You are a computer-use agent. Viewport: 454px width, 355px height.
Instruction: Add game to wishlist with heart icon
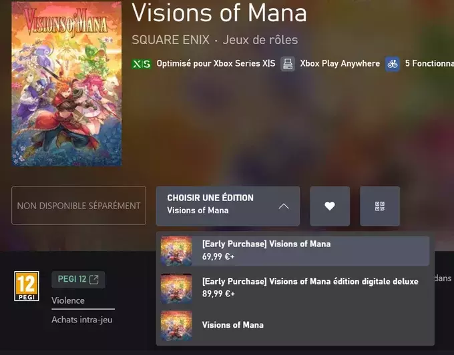(330, 206)
